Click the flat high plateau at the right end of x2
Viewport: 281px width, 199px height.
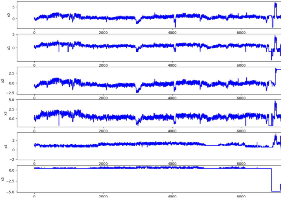278,69
